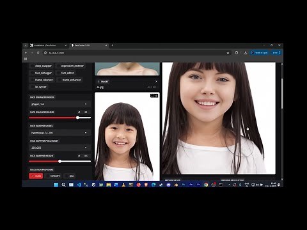Switch to the first browser tab
The width and height of the screenshot is (307, 230).
(49, 45)
